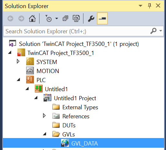Click the GVL_DATA globe icon
This screenshot has width=166, height=150.
[65, 143]
